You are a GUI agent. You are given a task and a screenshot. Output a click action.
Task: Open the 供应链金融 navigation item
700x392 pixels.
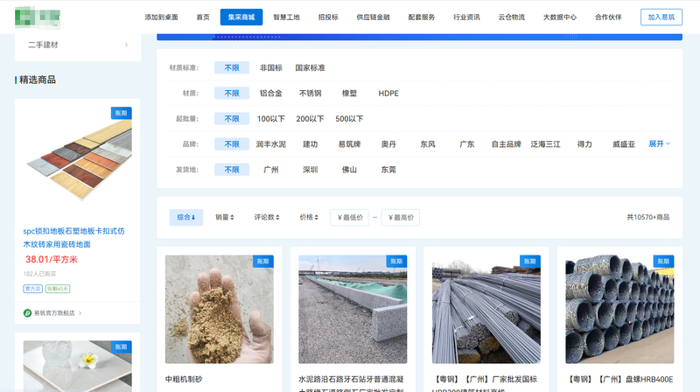(373, 17)
